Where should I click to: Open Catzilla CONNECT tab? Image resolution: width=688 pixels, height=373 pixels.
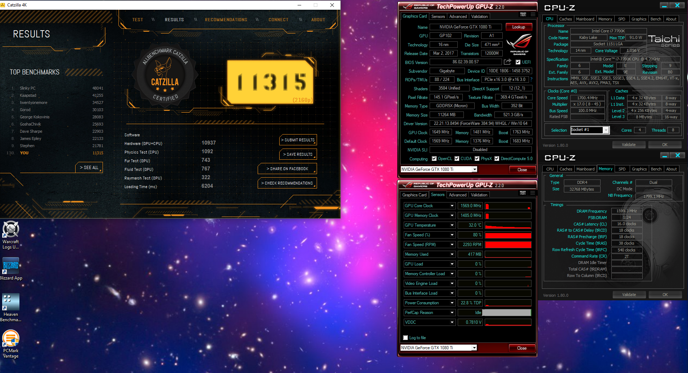coord(279,20)
